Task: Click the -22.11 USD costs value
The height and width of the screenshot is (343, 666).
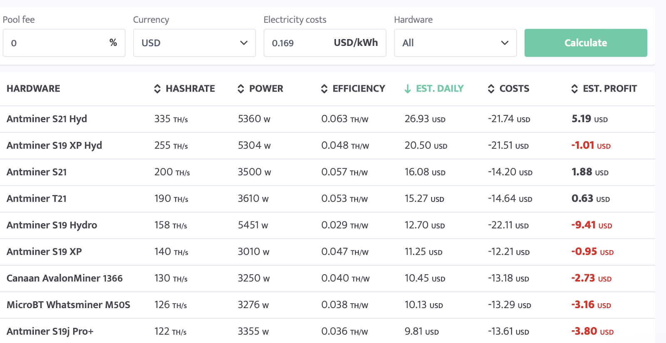Action: click(x=508, y=225)
